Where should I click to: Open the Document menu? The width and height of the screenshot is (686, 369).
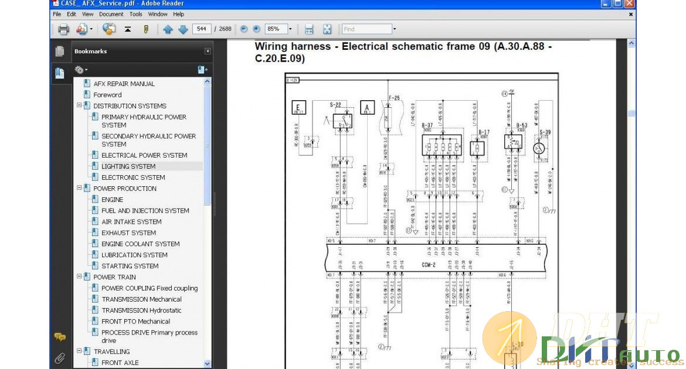click(111, 14)
